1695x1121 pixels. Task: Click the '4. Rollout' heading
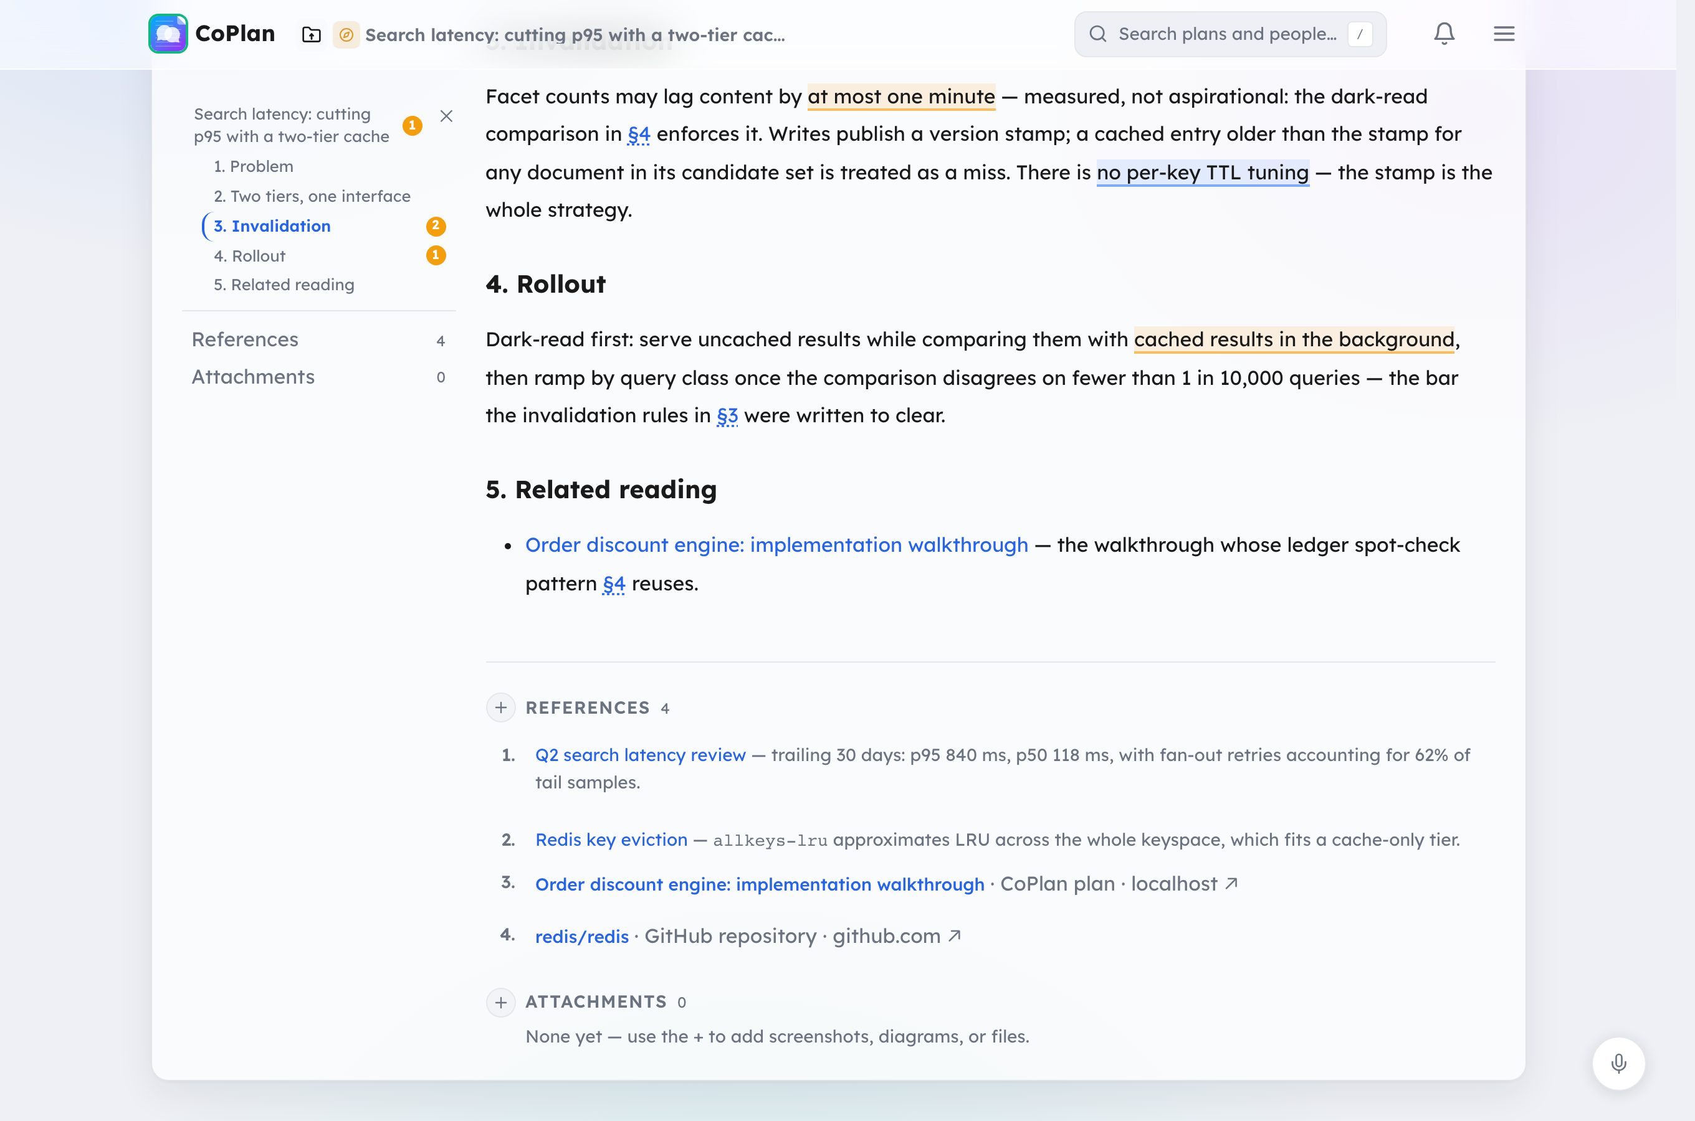click(546, 285)
